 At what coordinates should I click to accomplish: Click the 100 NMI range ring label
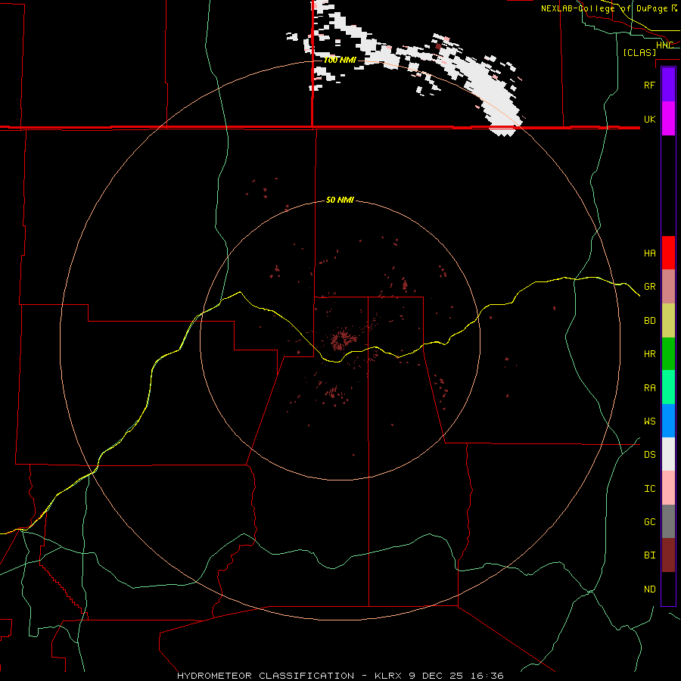tap(340, 60)
